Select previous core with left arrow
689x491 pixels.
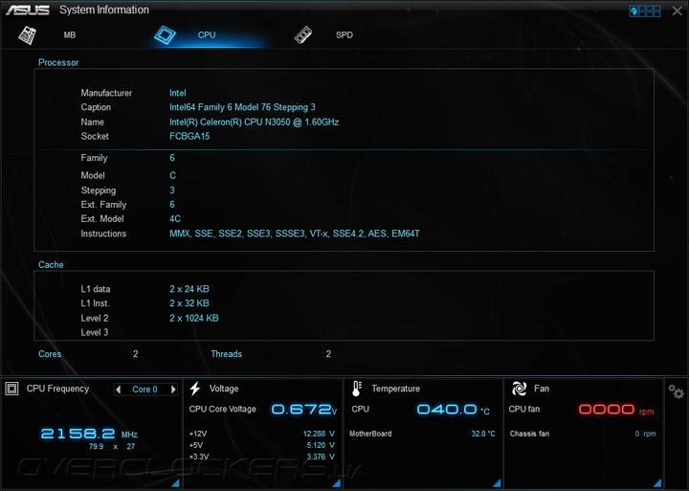pyautogui.click(x=118, y=389)
